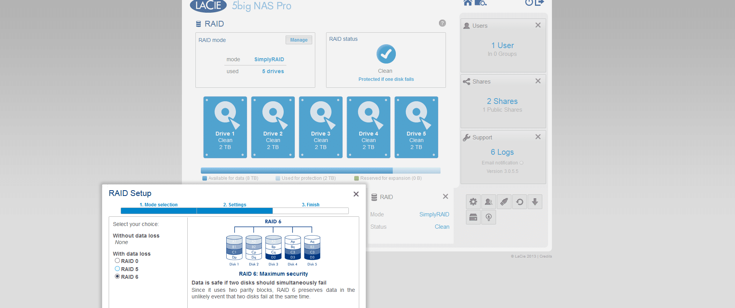Click the log out icon
The image size is (735, 308).
tap(539, 2)
